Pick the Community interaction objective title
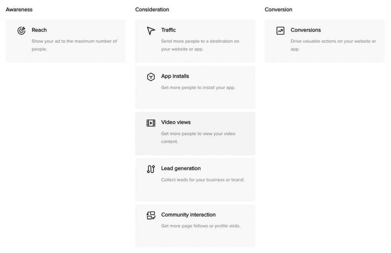The width and height of the screenshot is (391, 253). point(188,215)
